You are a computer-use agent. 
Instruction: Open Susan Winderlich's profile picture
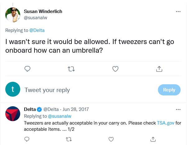pyautogui.click(x=13, y=15)
